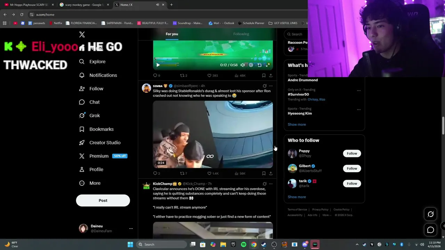Toggle picture-in-picture on top video
This screenshot has height=250, width=445.
tap(259, 65)
